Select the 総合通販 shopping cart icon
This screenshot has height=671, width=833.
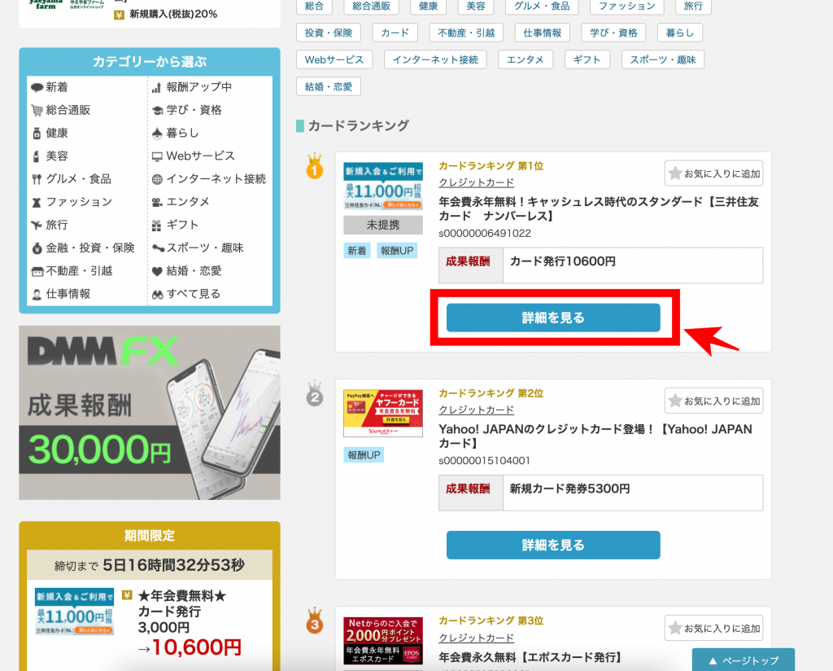pyautogui.click(x=37, y=110)
